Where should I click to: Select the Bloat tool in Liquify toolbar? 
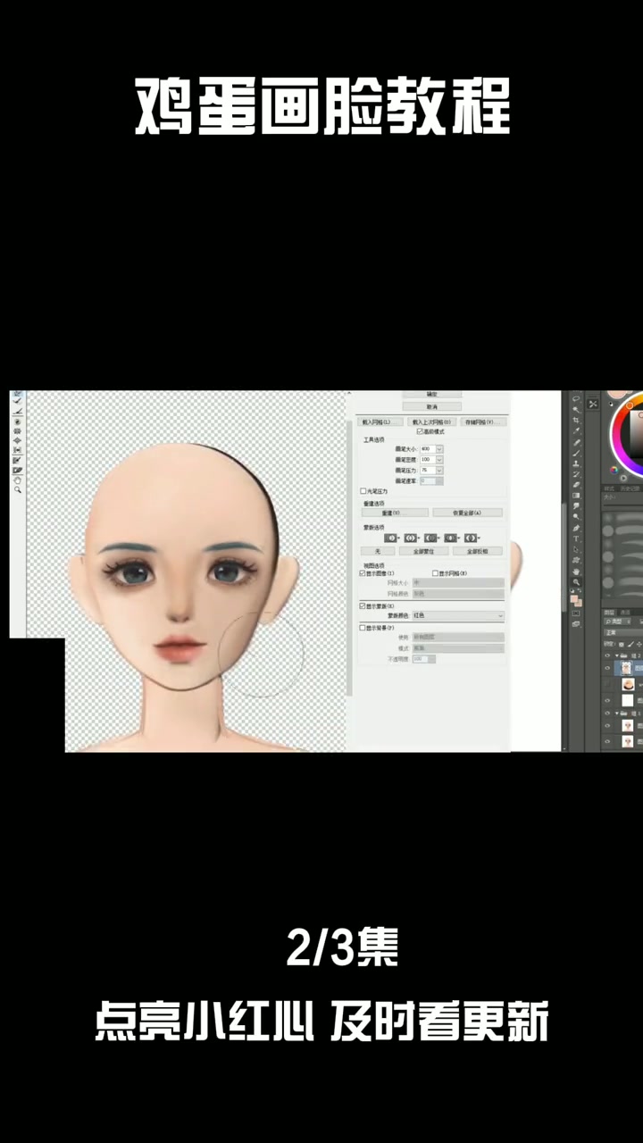pos(17,440)
